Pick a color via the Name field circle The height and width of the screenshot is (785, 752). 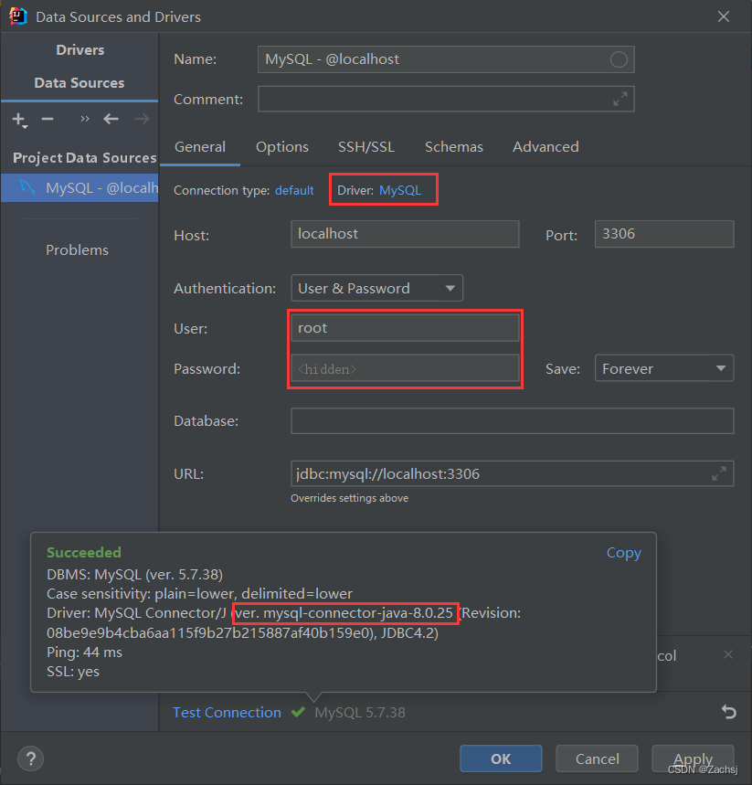click(619, 59)
